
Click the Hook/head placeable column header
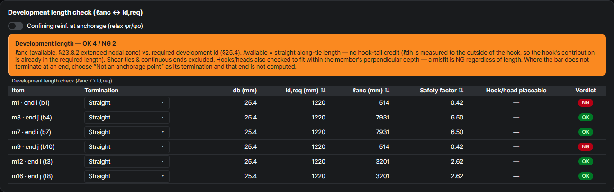tap(516, 90)
